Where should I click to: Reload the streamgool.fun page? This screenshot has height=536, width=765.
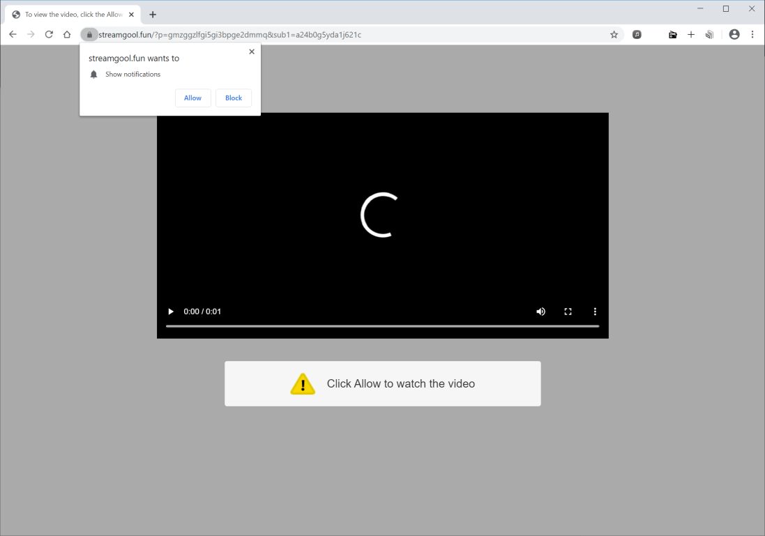pyautogui.click(x=49, y=34)
